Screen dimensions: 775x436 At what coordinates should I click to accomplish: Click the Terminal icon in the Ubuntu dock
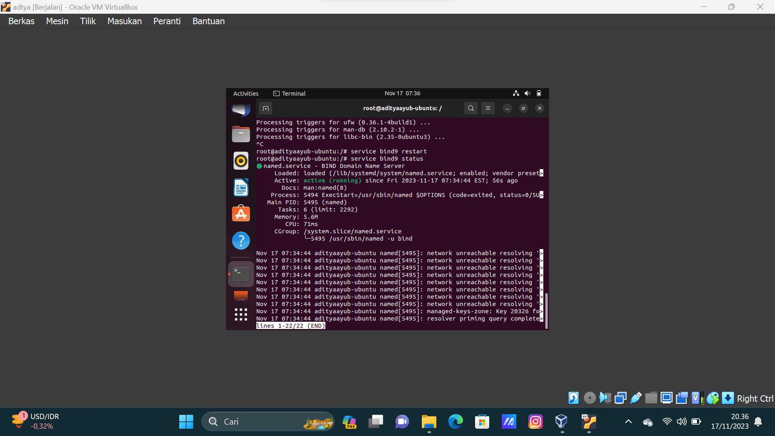pyautogui.click(x=241, y=274)
